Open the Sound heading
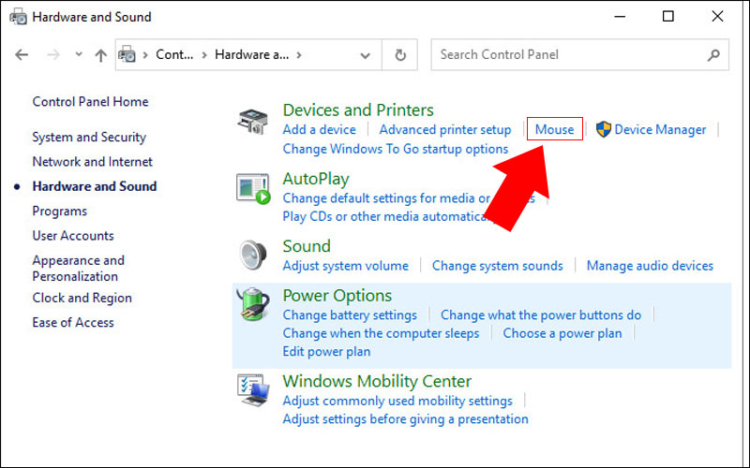The image size is (750, 468). click(307, 246)
